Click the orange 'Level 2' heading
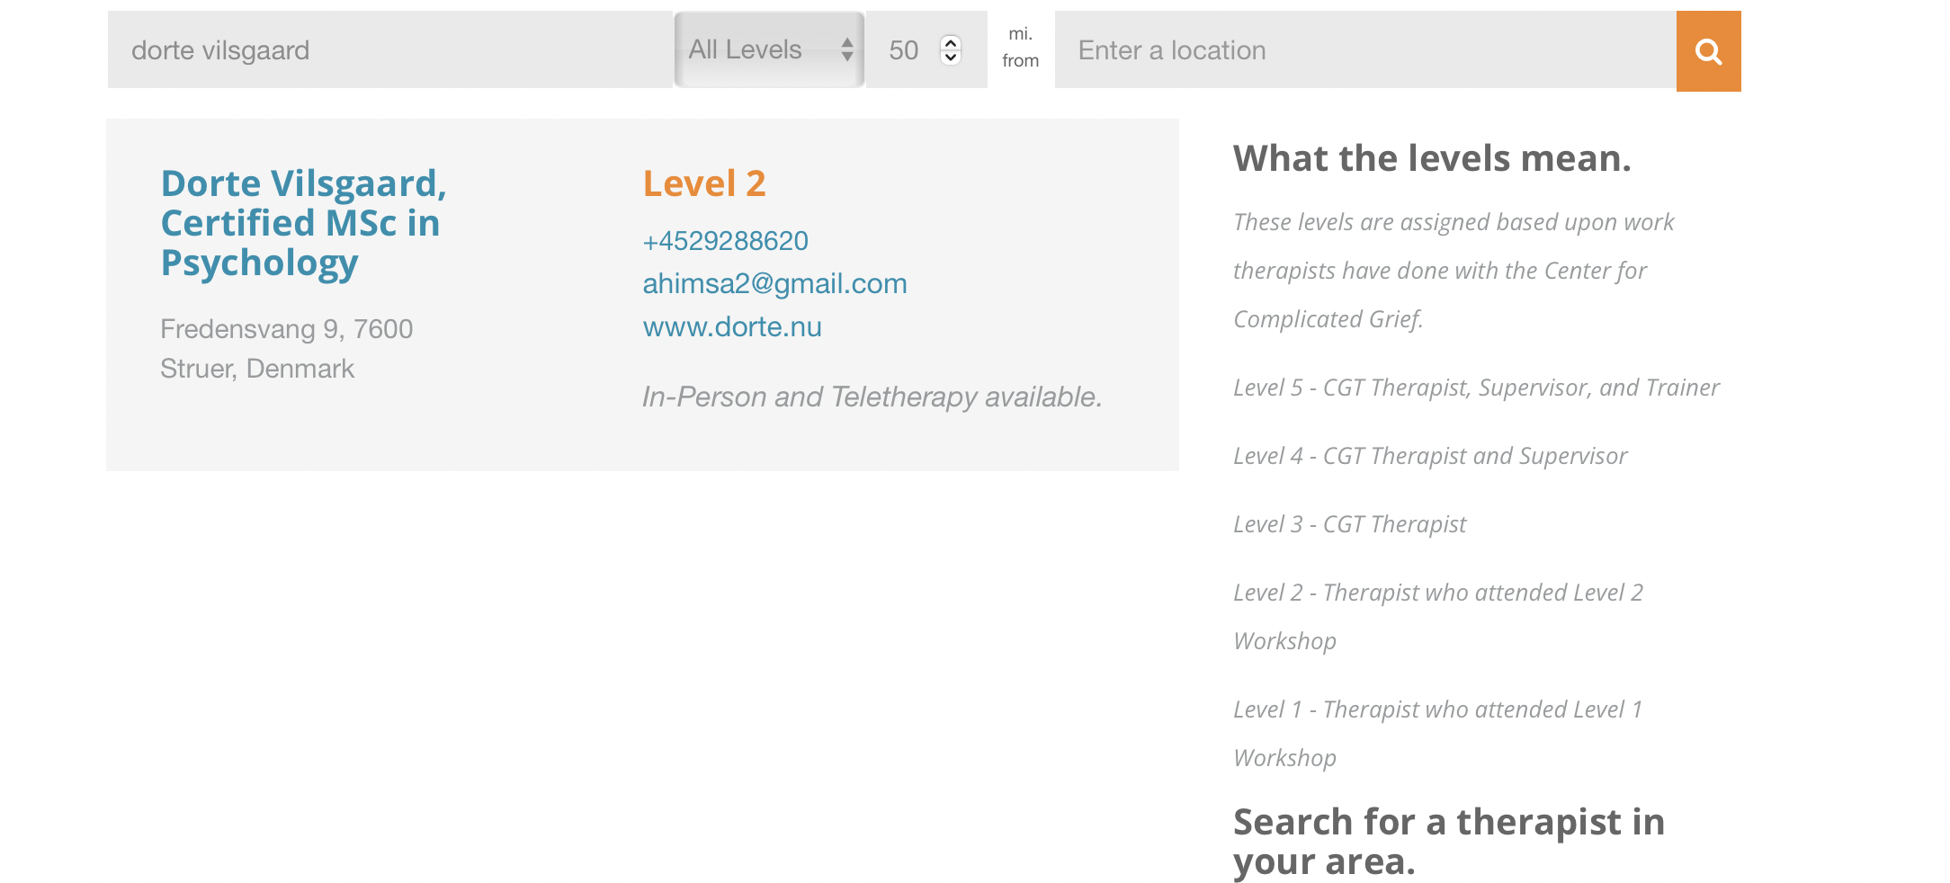 704,183
